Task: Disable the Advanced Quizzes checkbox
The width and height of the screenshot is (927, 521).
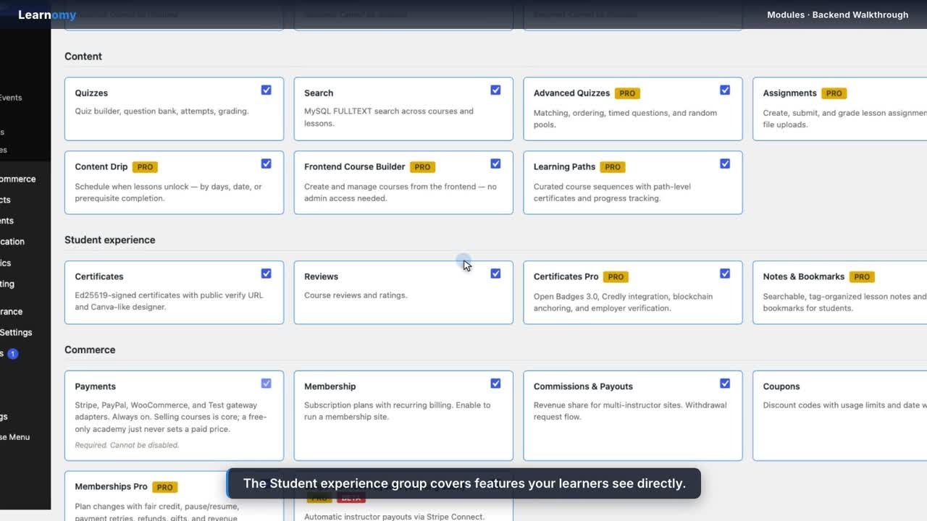Action: click(x=725, y=90)
